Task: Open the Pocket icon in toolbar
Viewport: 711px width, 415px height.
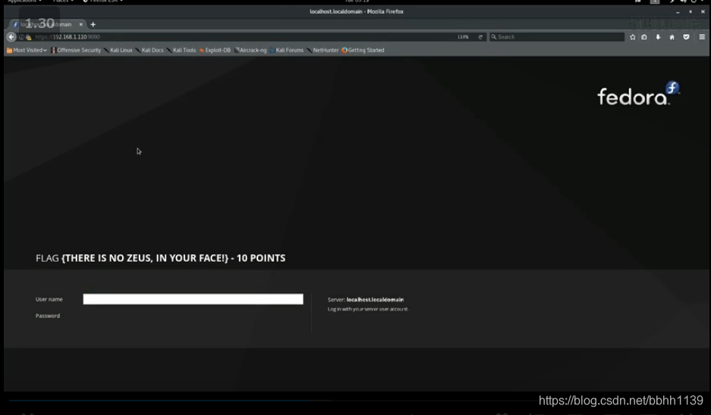Action: point(686,37)
